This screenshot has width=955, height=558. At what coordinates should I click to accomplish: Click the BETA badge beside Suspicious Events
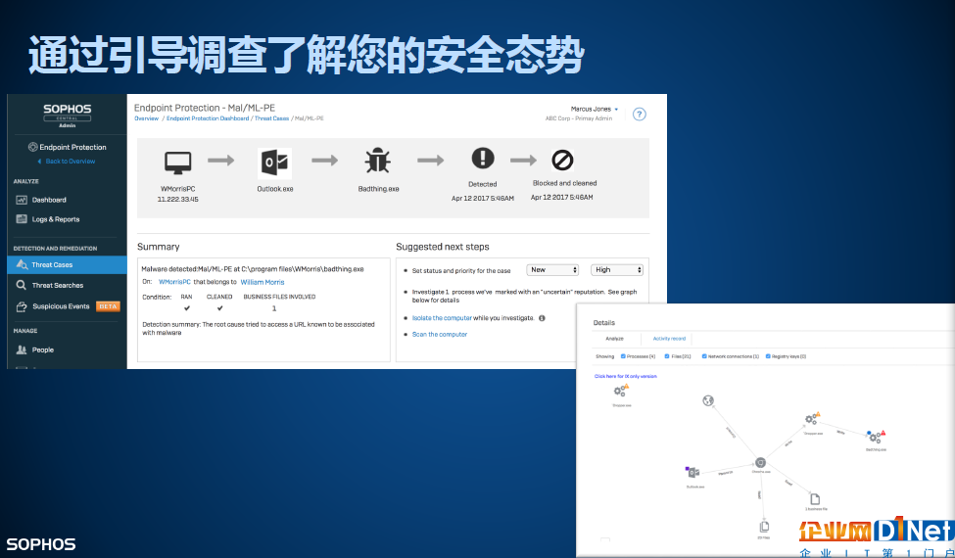tap(108, 306)
